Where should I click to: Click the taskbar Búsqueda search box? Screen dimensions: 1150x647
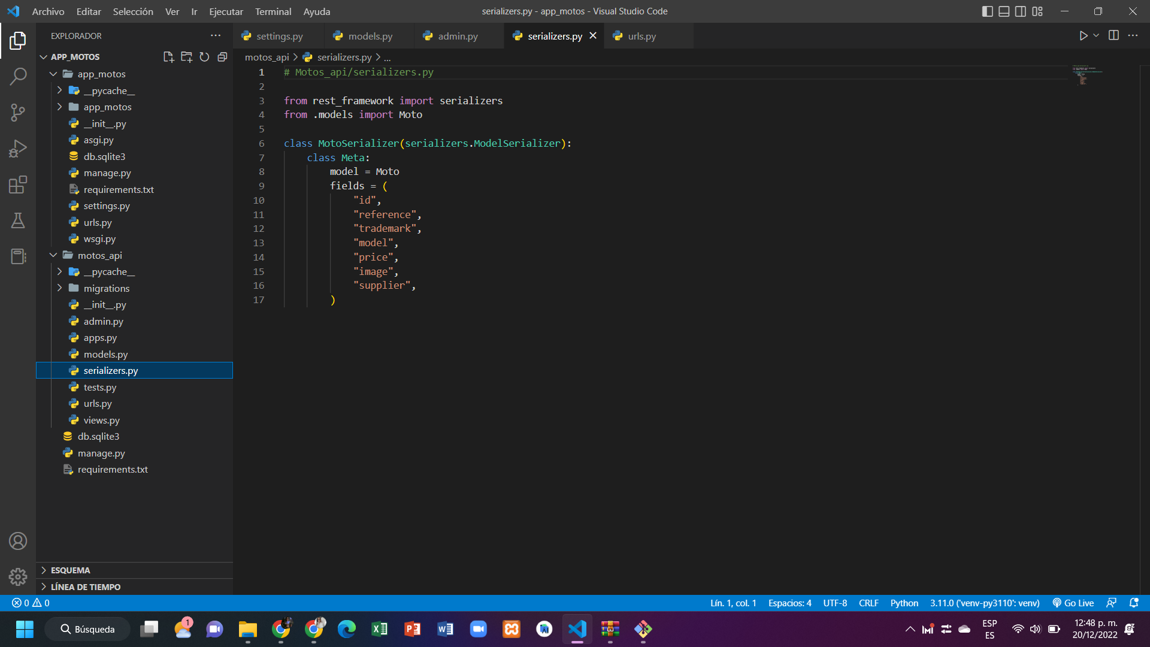pos(87,629)
